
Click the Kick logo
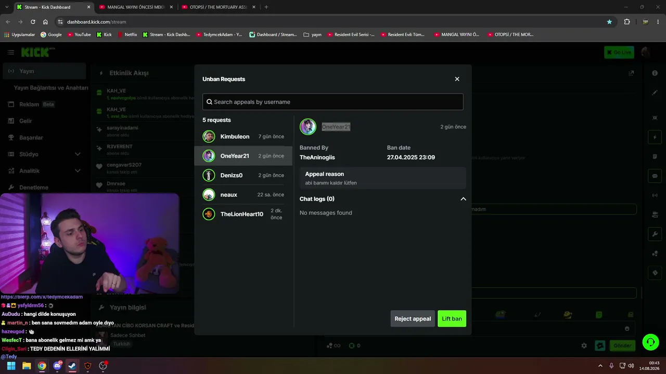38,52
